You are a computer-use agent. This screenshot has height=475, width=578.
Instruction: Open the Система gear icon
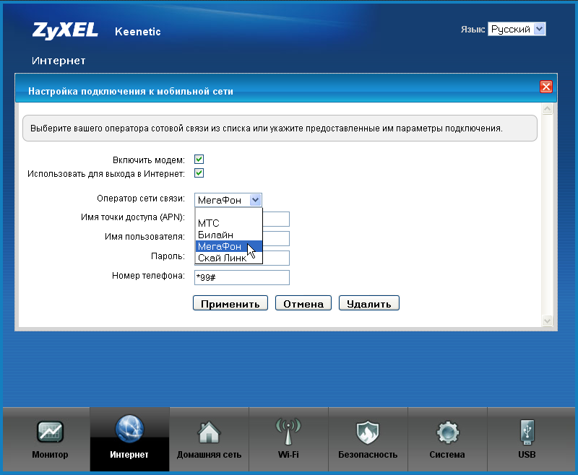[x=447, y=432]
